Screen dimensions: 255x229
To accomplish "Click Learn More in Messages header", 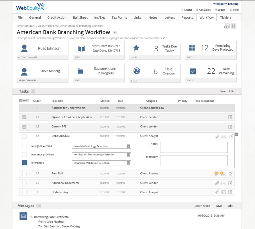I will [202, 206].
